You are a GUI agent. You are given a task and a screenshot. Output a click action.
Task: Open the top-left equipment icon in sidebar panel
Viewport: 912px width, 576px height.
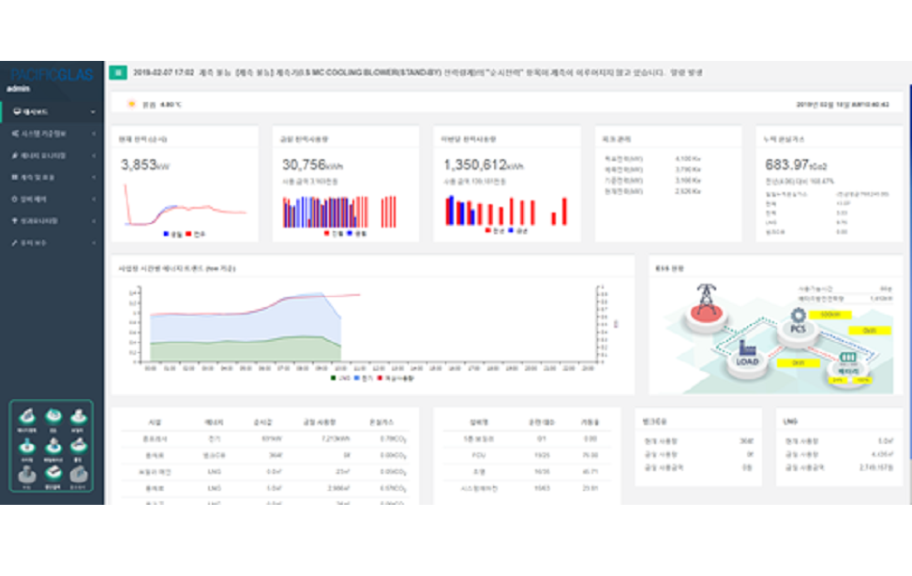point(26,417)
